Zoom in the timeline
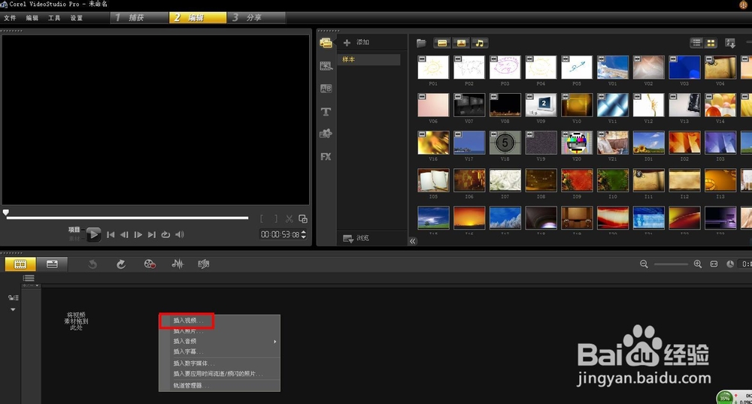 pyautogui.click(x=698, y=264)
